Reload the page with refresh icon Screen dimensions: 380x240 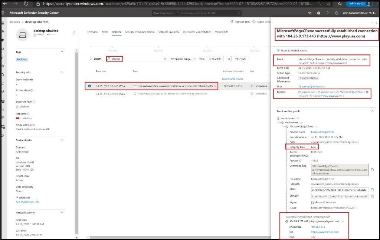[26, 4]
